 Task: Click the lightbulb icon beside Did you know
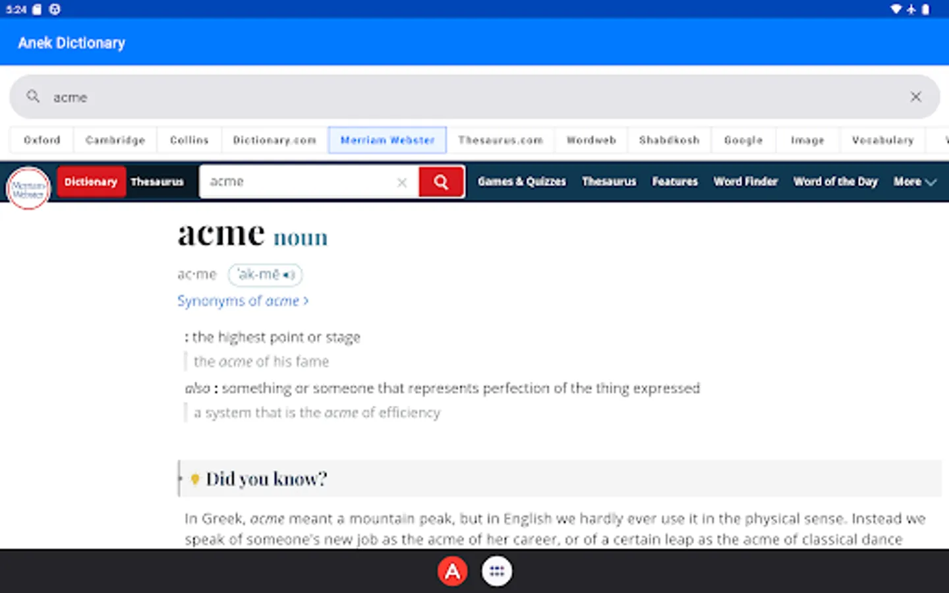point(195,479)
